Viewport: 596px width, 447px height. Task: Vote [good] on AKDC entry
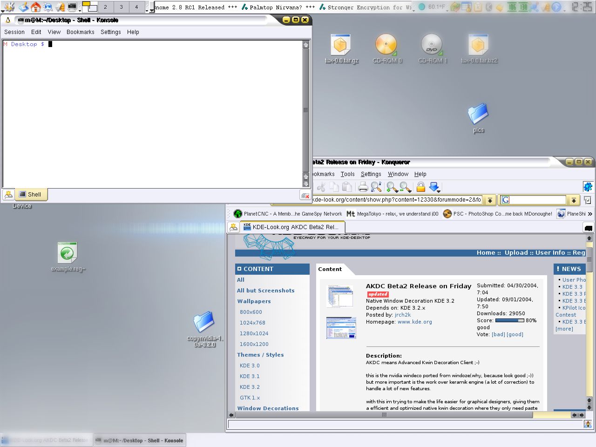tap(515, 334)
